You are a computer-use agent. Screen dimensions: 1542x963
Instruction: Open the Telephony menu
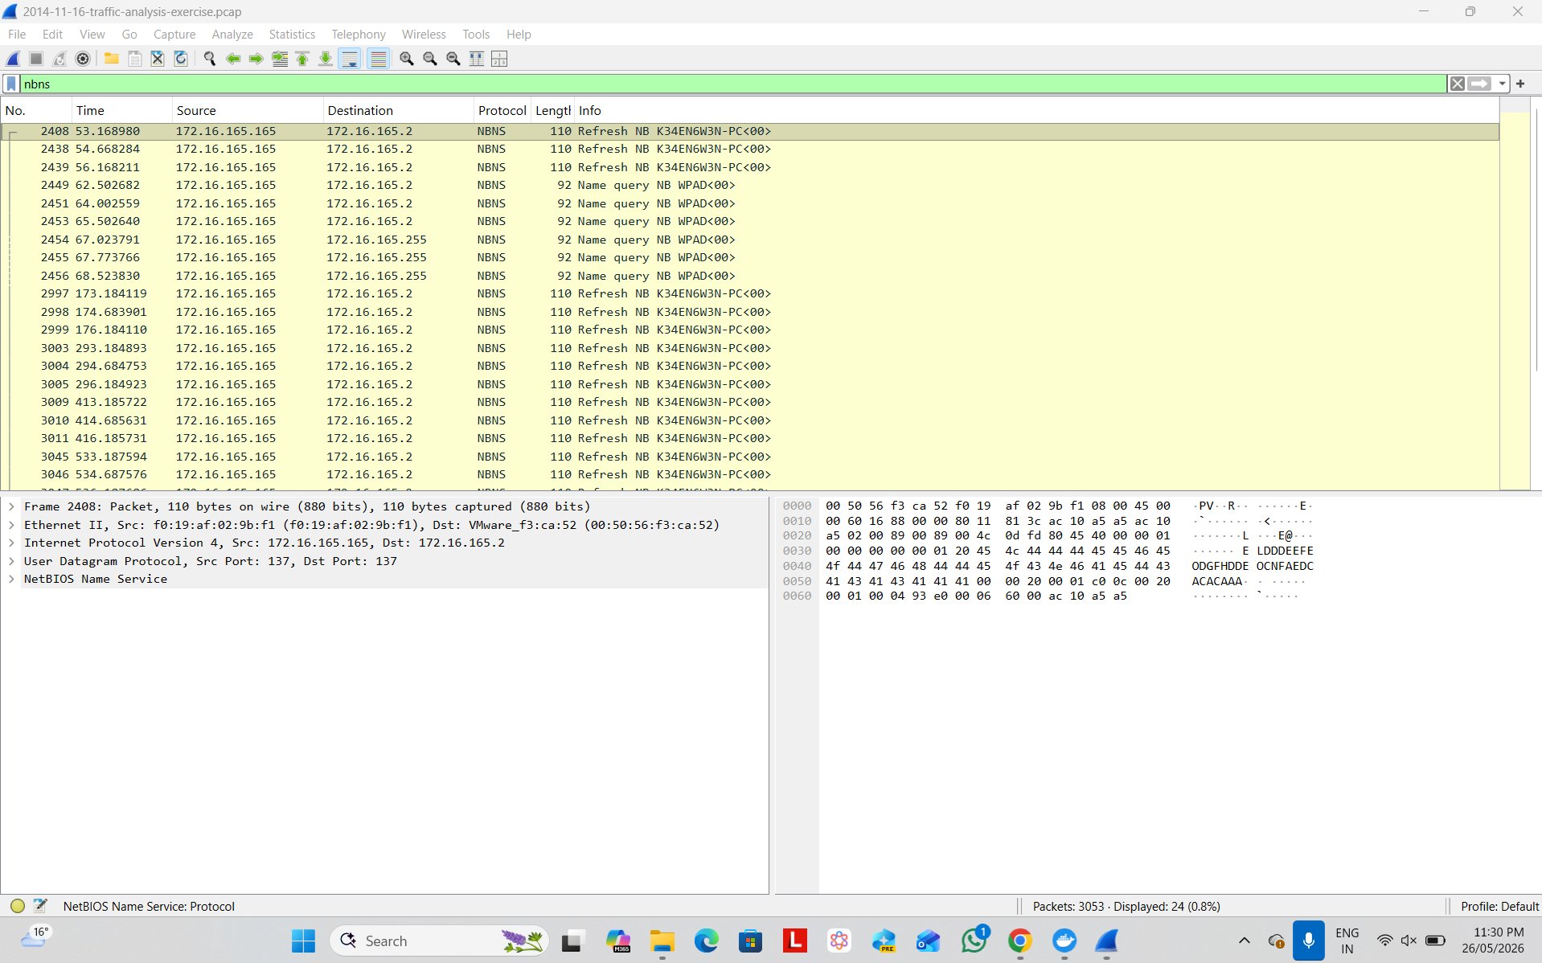pos(359,35)
